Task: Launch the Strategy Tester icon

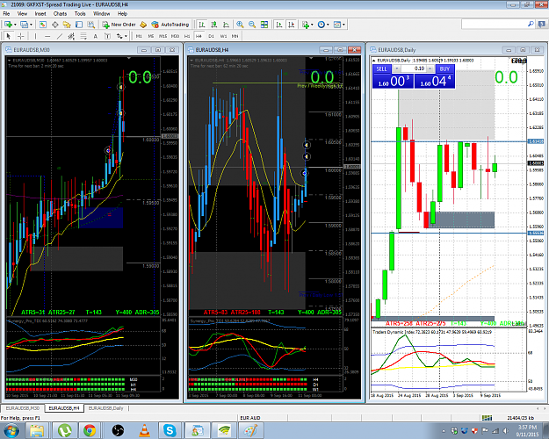Action: [91, 25]
